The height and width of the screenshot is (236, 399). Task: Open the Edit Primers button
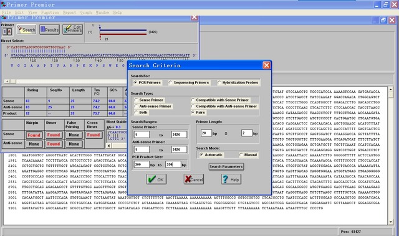73,30
